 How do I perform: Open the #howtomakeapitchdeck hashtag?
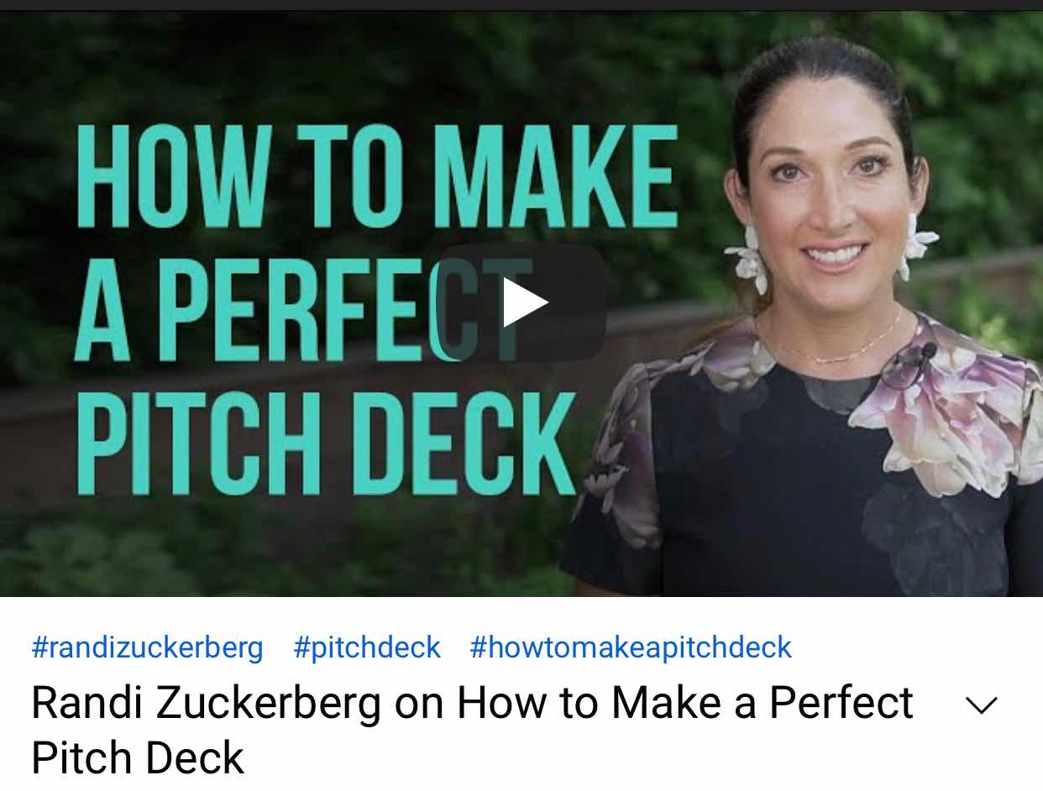[x=631, y=647]
